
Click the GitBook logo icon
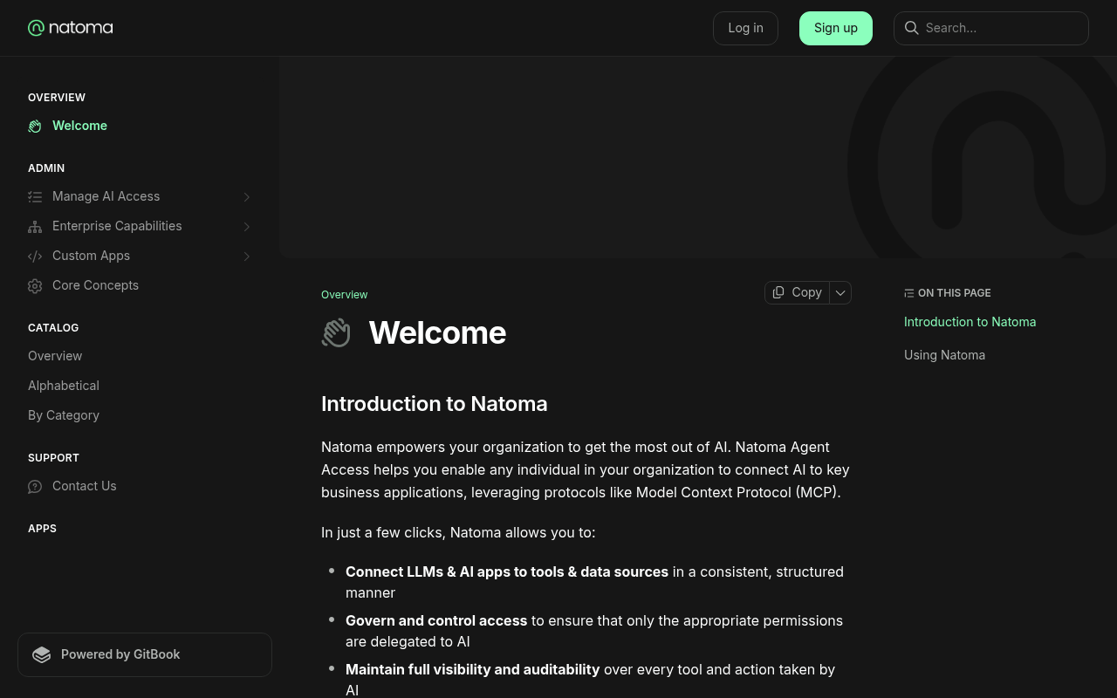click(x=42, y=654)
